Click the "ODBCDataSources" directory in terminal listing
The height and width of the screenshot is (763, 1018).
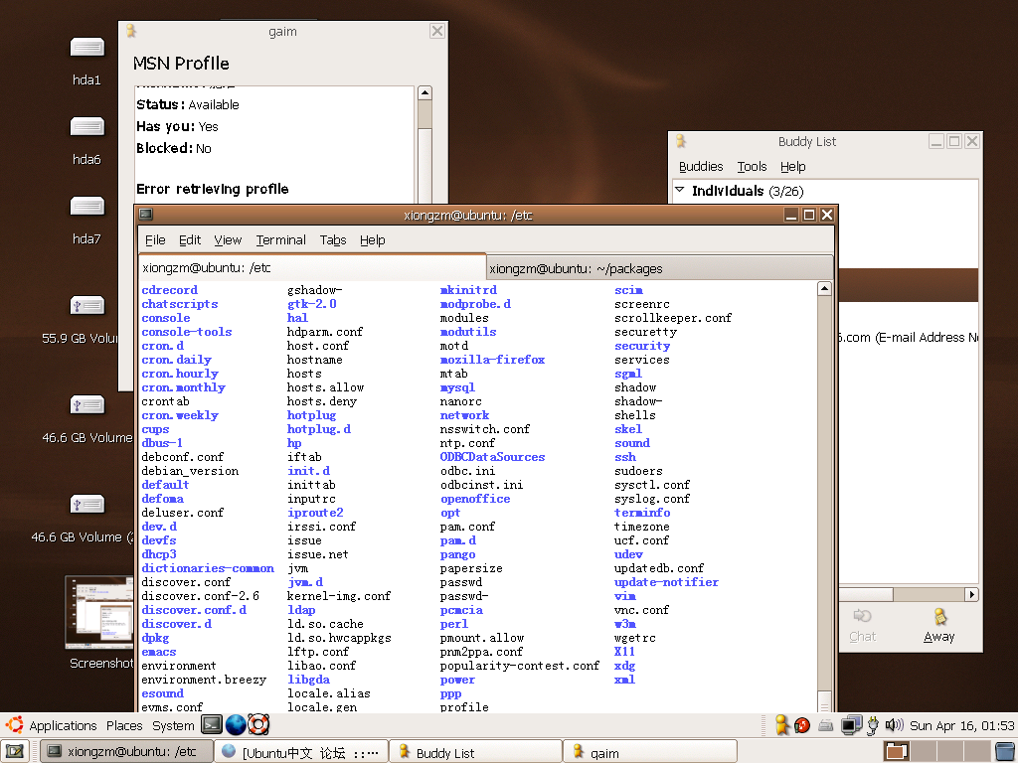(x=492, y=457)
